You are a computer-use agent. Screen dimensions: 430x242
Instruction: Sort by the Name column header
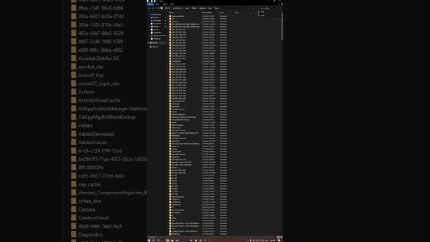click(x=171, y=12)
